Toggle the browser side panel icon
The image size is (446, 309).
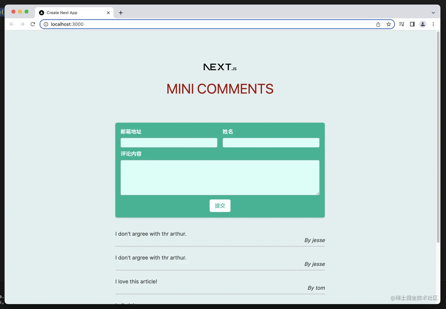pos(412,24)
